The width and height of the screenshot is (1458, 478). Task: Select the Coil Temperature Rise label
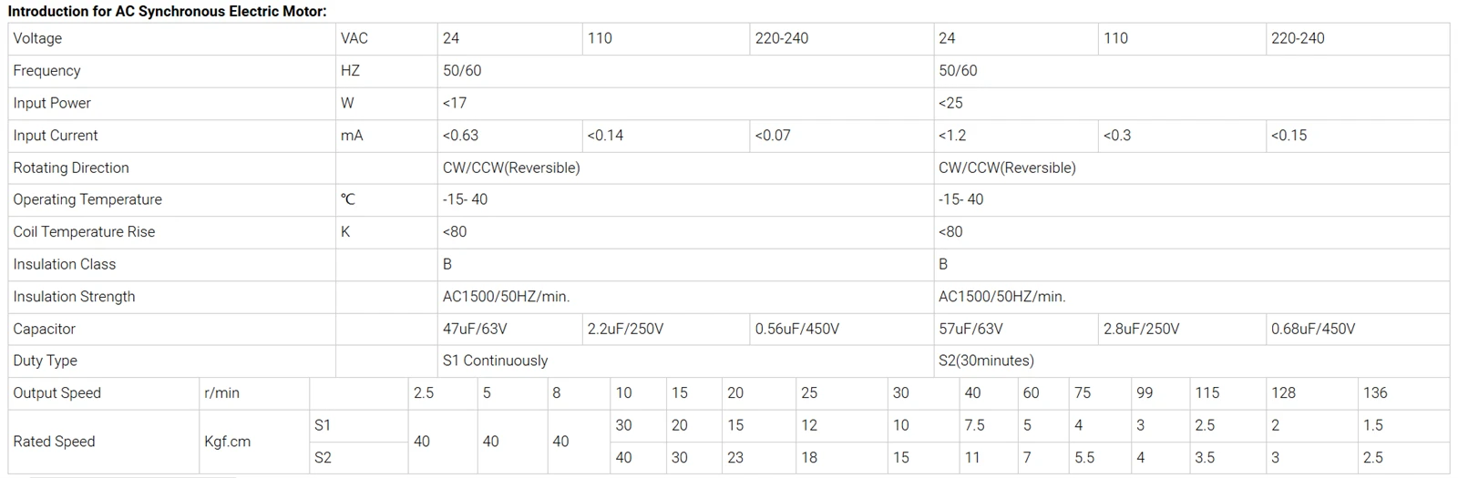(171, 232)
